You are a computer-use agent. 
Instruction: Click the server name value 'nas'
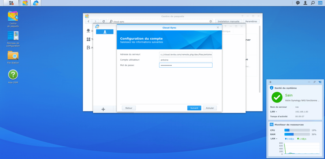pyautogui.click(x=297, y=107)
